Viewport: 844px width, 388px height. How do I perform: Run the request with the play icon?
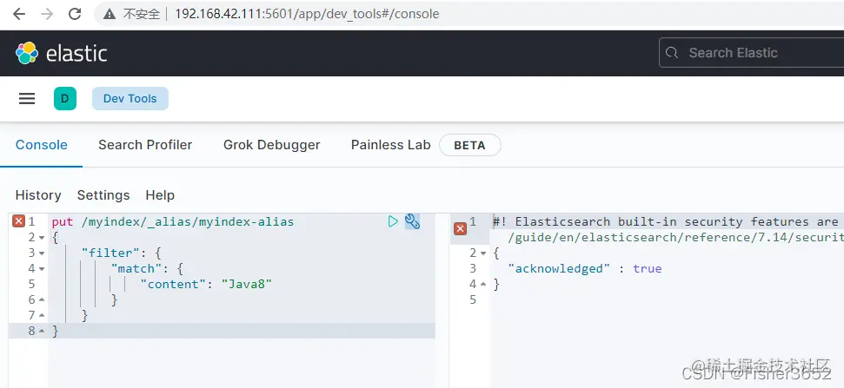[x=394, y=221]
